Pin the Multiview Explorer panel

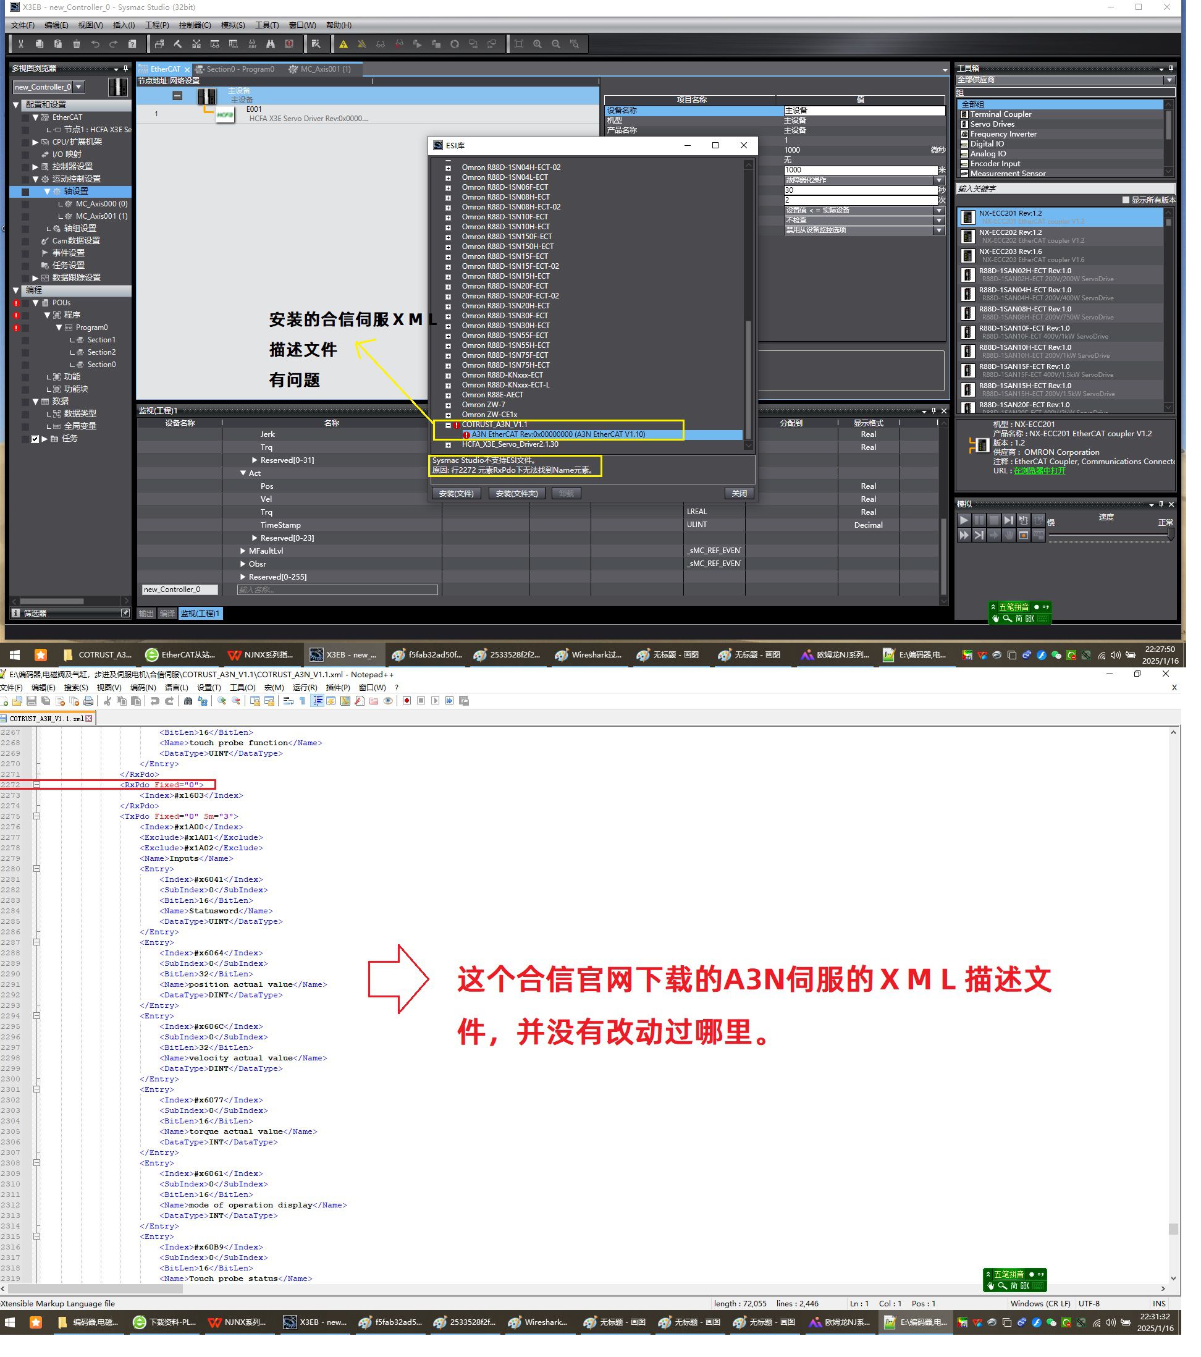[125, 69]
